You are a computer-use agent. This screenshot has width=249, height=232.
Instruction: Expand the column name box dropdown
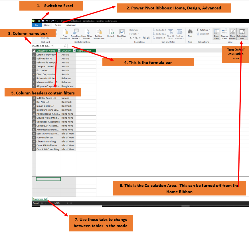point(52,46)
